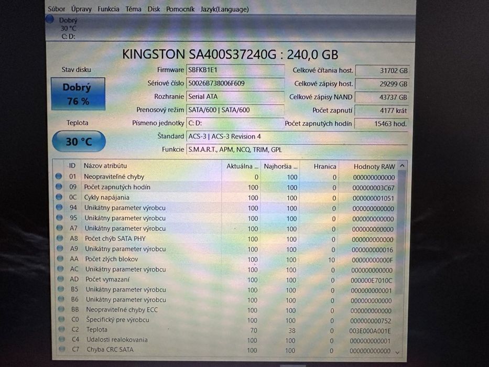Click status icon of row B6
Image resolution: width=489 pixels, height=367 pixels.
pos(61,299)
